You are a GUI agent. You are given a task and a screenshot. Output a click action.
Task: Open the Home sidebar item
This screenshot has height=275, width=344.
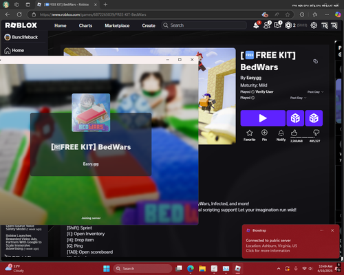14,50
